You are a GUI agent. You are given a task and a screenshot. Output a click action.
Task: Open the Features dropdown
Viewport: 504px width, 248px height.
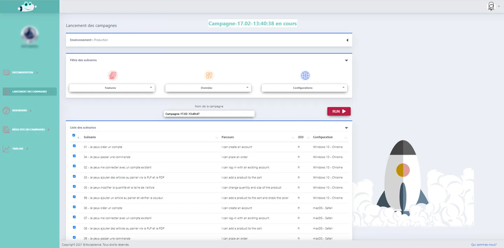(112, 88)
